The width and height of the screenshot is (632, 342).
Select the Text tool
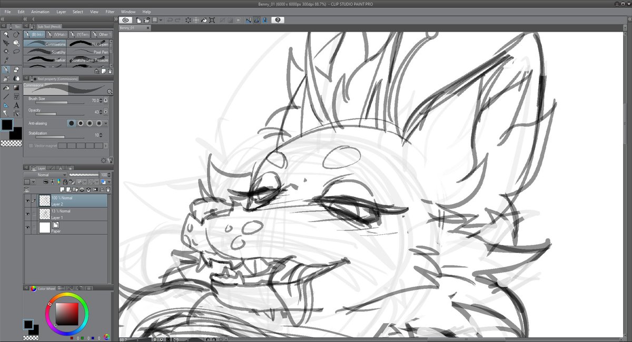(x=16, y=105)
